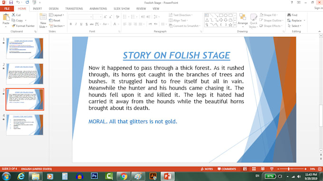Click Replace in Editing group
The height and width of the screenshot is (181, 323).
pos(296,20)
